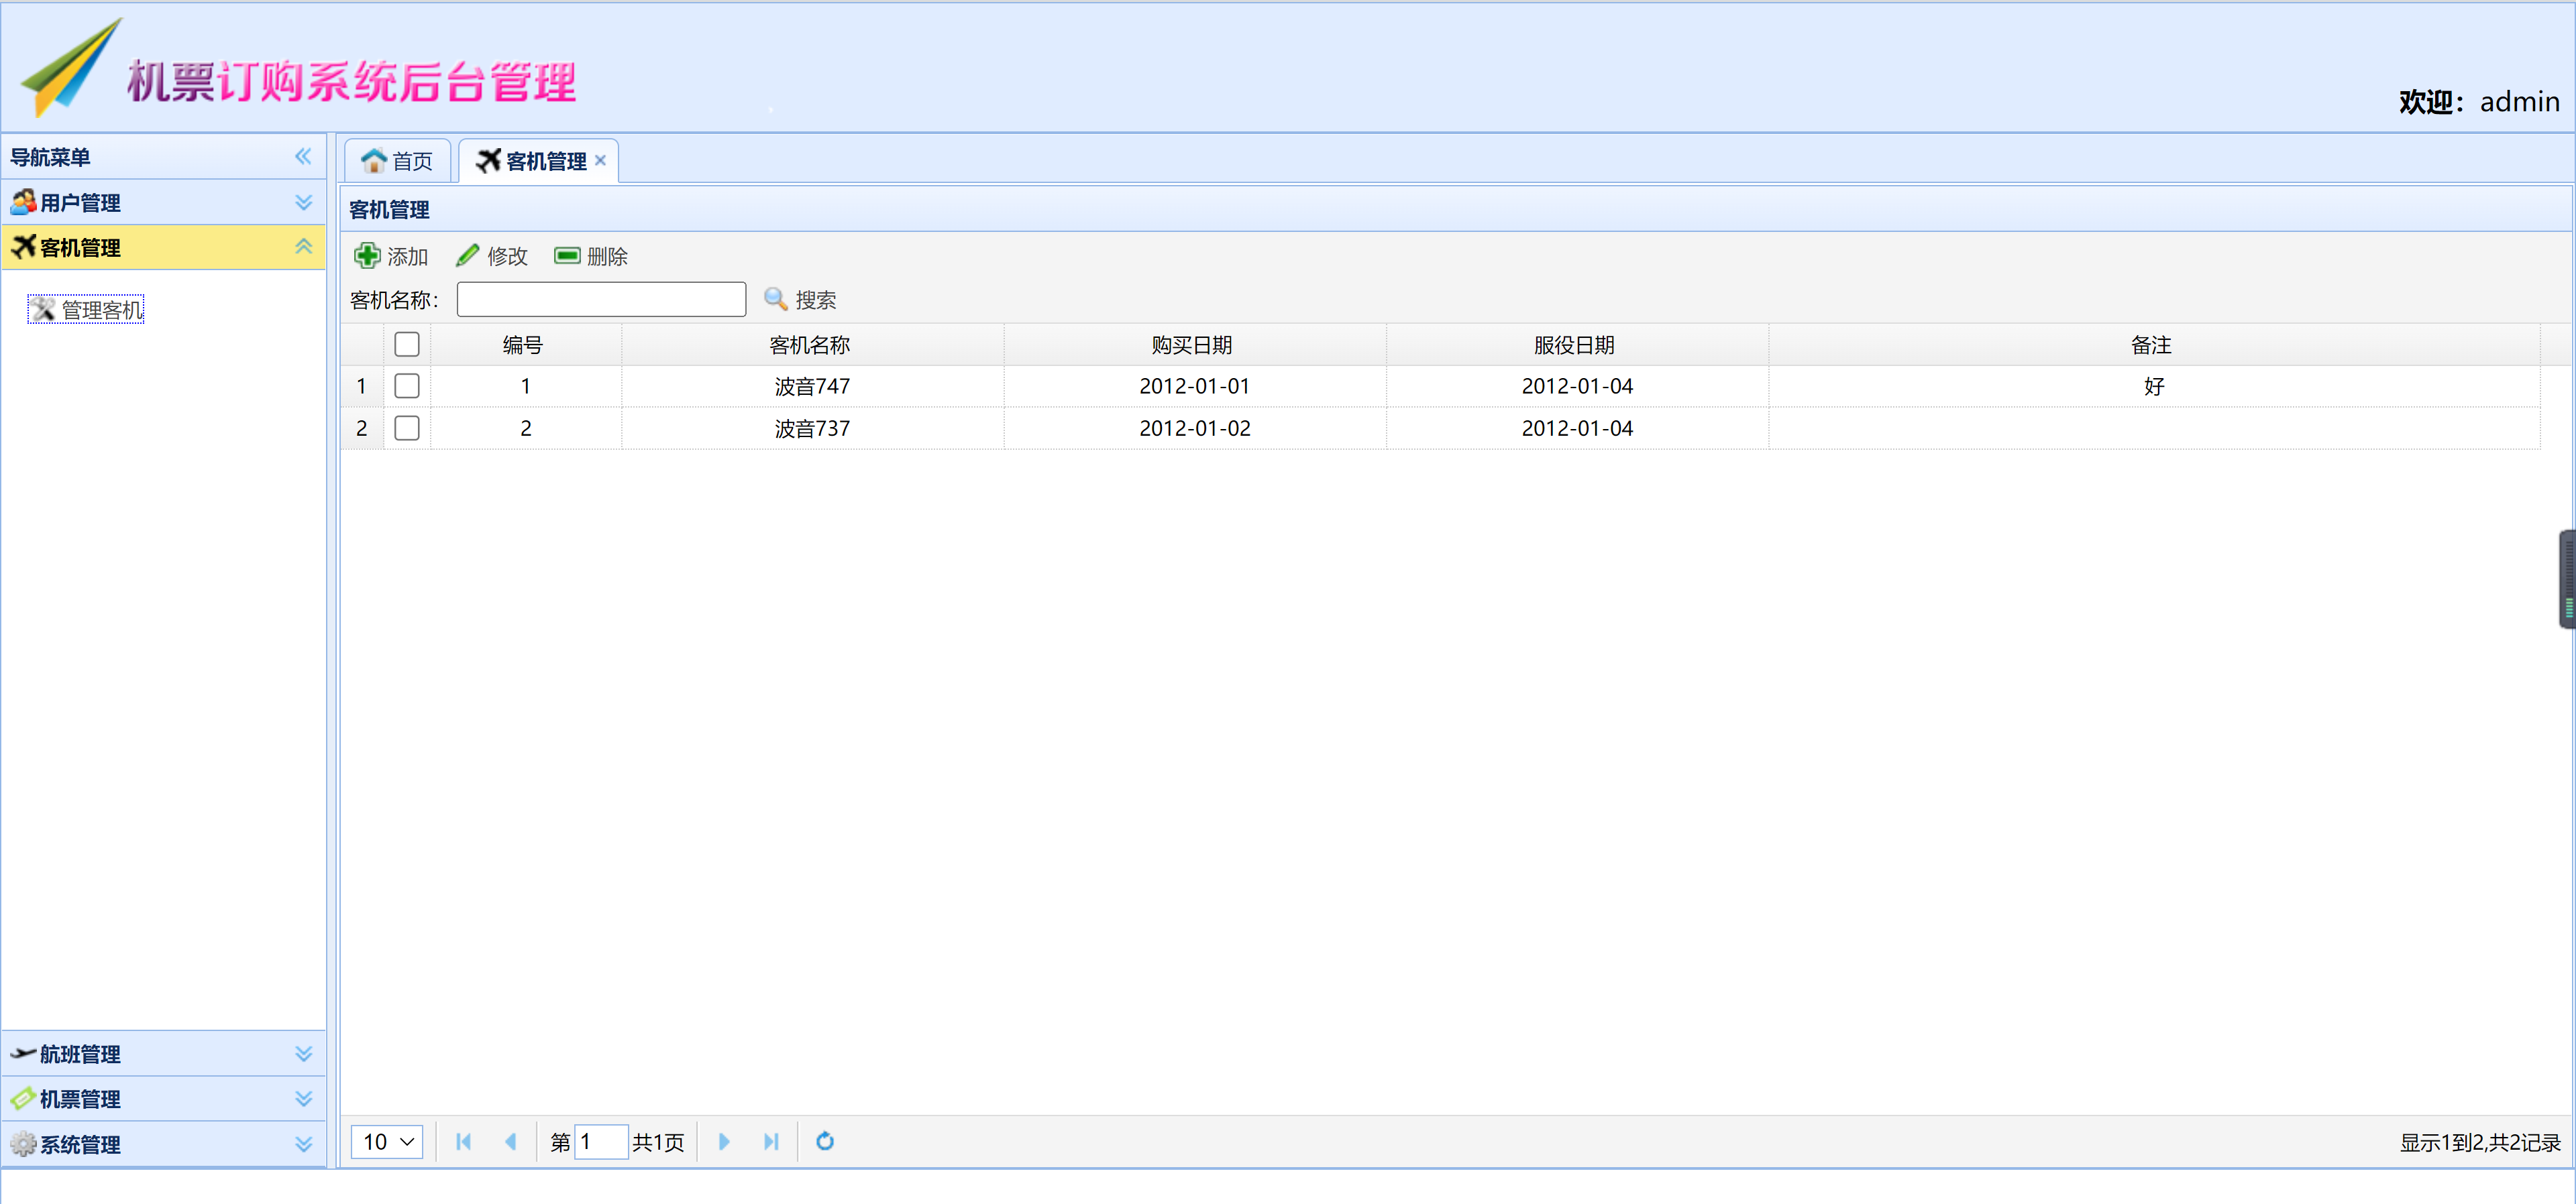Click the 删除 (delete) icon
Image resolution: width=2576 pixels, height=1204 pixels.
[x=567, y=255]
